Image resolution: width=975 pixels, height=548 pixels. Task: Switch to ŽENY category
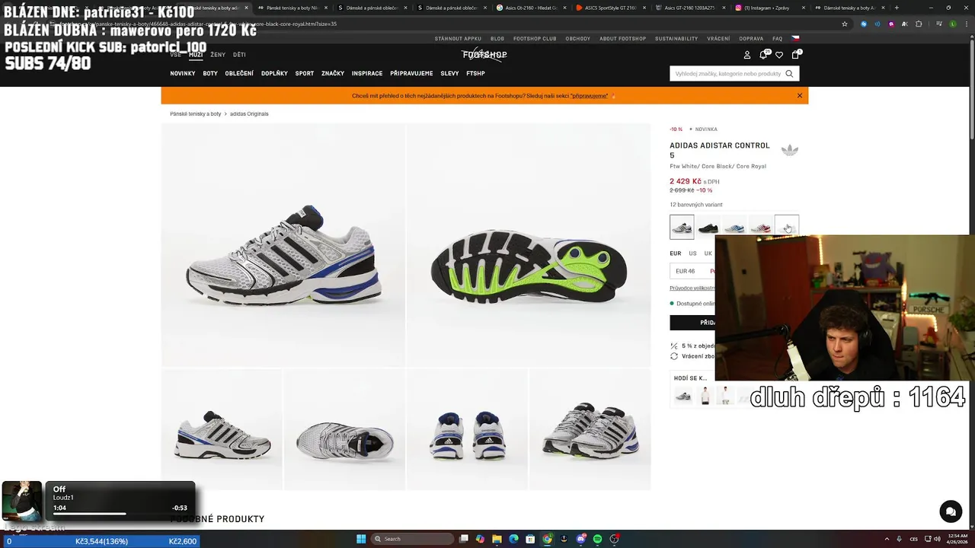coord(218,55)
